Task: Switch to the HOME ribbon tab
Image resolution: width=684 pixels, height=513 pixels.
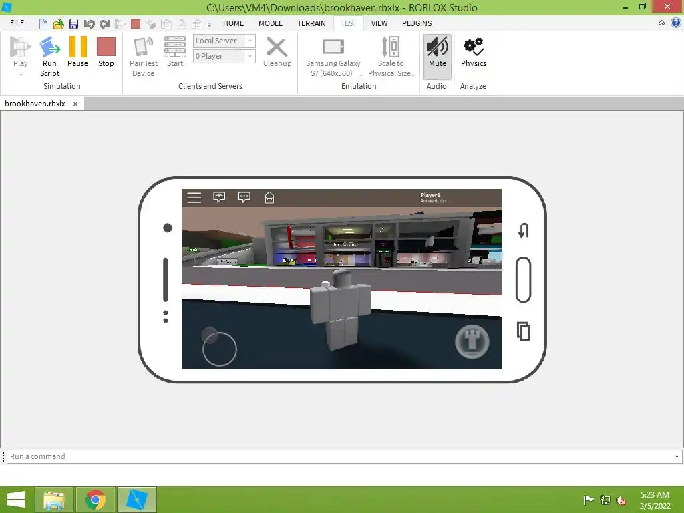Action: pyautogui.click(x=233, y=23)
